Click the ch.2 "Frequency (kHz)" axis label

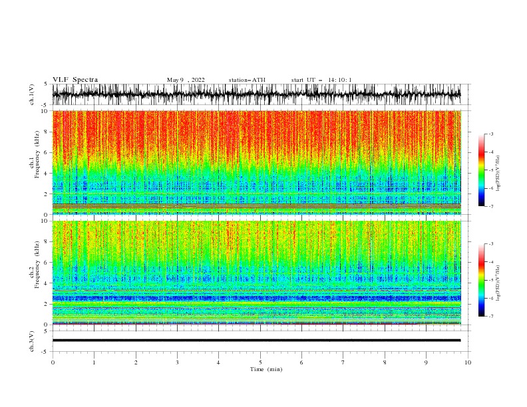pos(37,265)
